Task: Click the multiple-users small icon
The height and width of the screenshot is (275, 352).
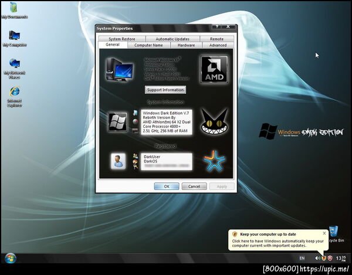Action: coord(135,156)
